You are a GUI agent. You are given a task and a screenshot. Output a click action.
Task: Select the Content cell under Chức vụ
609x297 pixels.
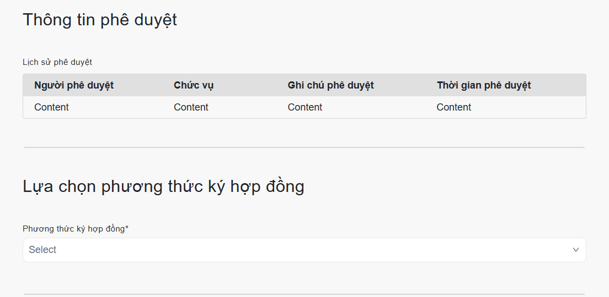[x=191, y=107]
